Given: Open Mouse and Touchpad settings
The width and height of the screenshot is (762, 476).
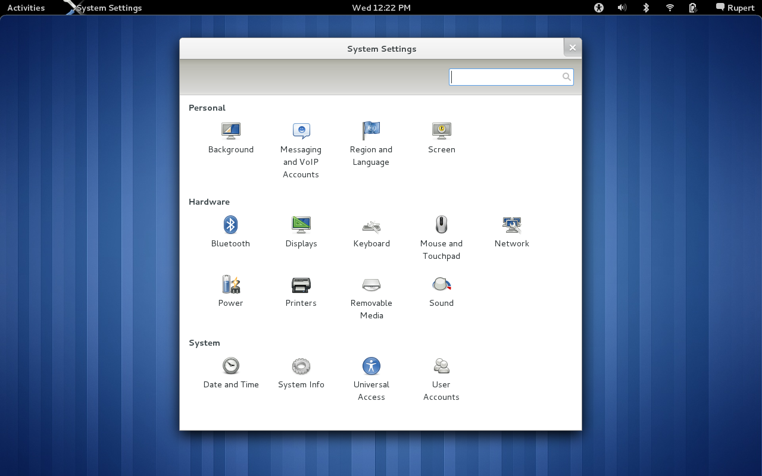Looking at the screenshot, I should [441, 225].
